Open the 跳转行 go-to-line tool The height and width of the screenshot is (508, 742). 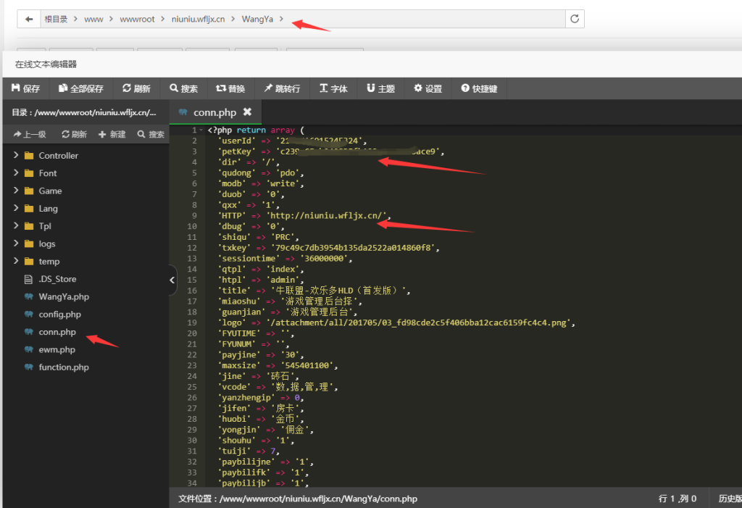point(282,88)
